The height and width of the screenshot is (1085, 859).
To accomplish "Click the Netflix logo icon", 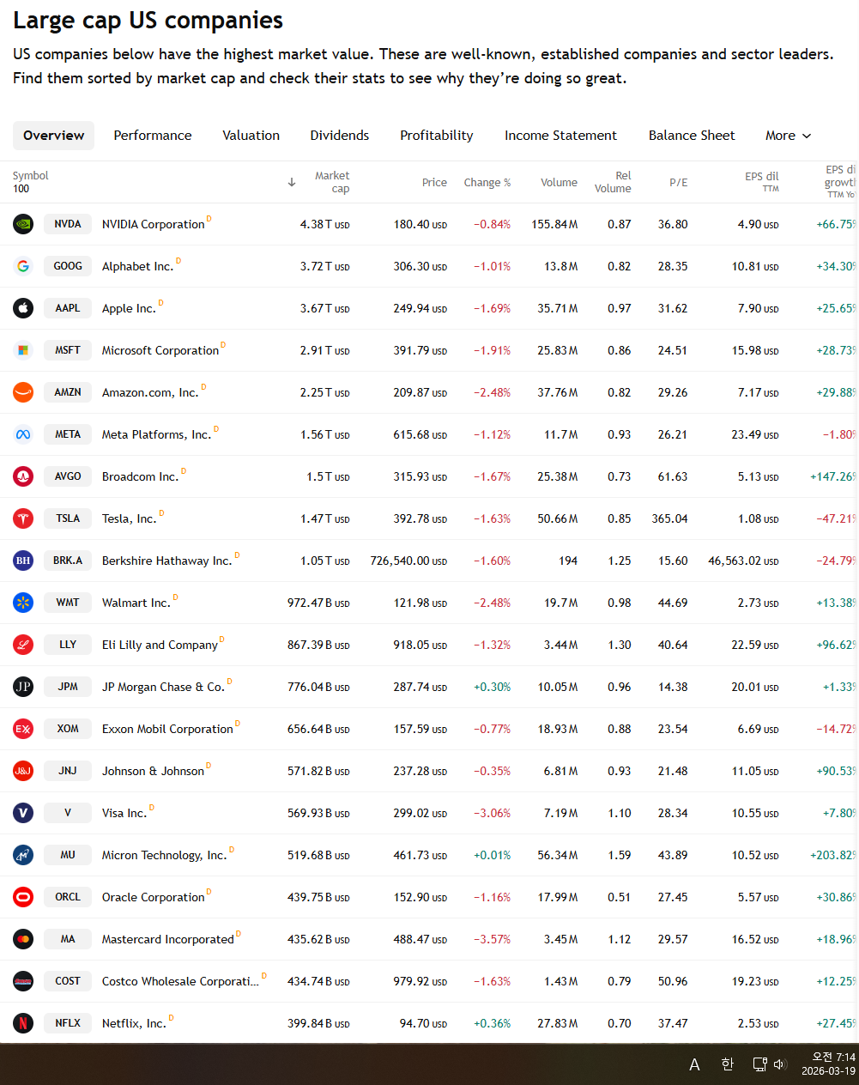I will point(23,1023).
